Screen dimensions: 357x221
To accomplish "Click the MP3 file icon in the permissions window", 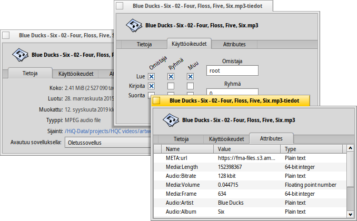I will click(x=133, y=25).
